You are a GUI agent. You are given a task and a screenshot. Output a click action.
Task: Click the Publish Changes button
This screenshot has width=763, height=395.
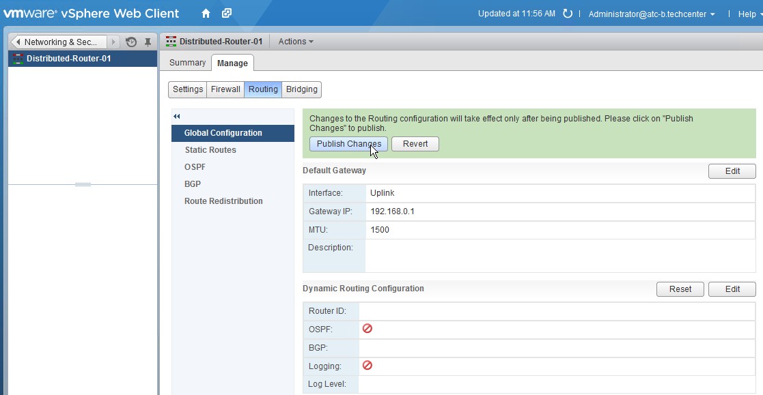pyautogui.click(x=349, y=143)
